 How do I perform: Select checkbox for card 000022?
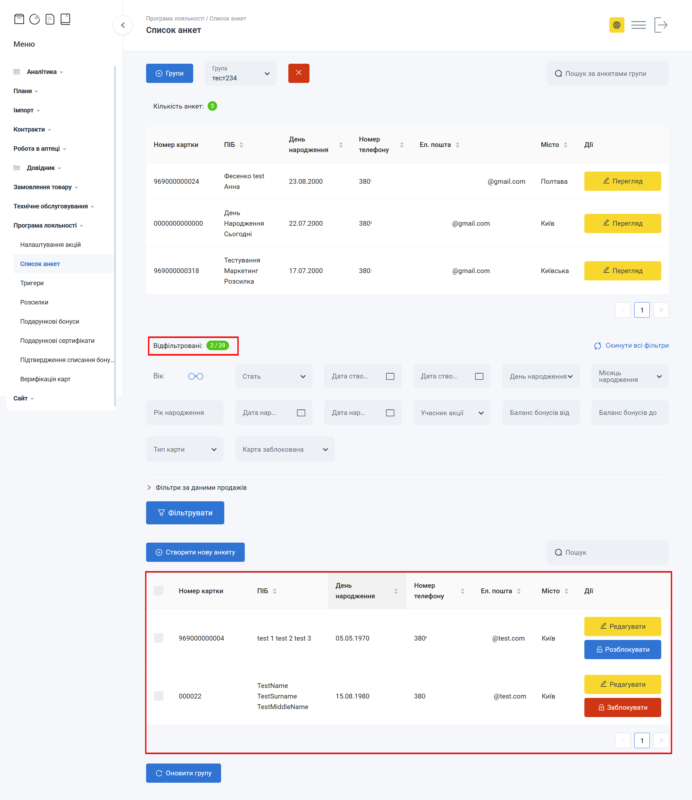click(158, 696)
